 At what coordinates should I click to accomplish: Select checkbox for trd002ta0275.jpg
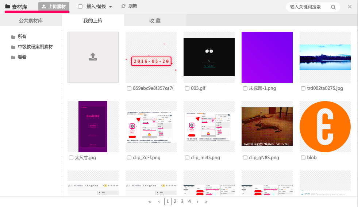pos(303,88)
